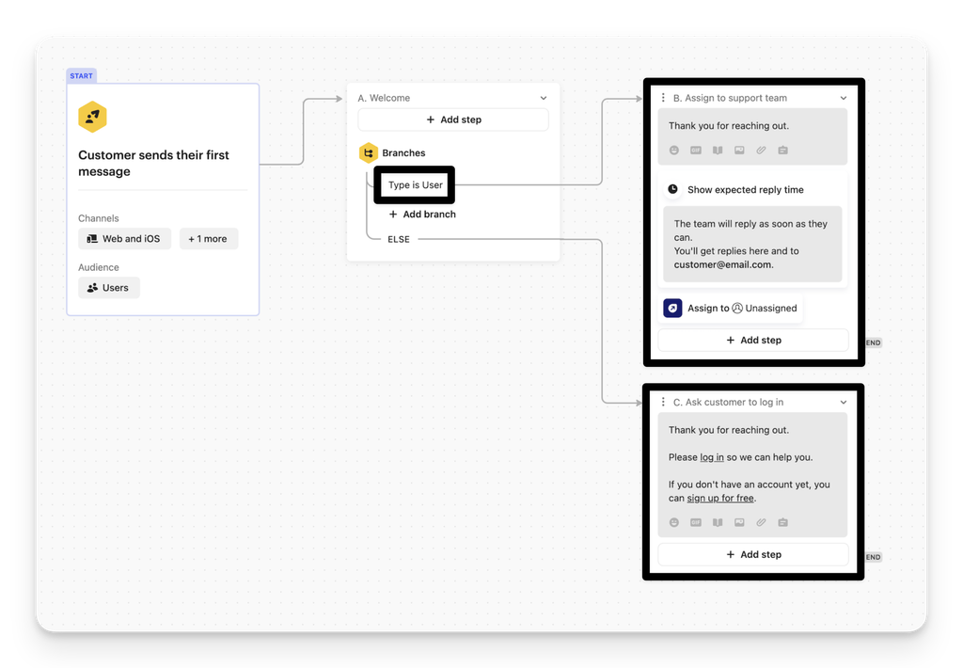
Task: Click the A. Welcome block title
Action: [x=384, y=98]
